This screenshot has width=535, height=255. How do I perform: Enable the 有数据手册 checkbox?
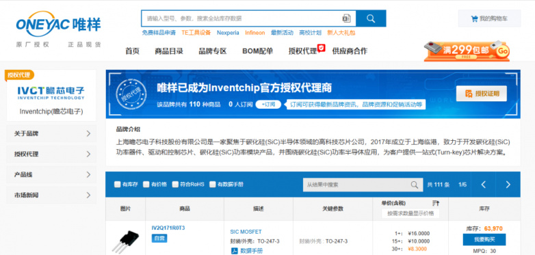click(x=213, y=185)
